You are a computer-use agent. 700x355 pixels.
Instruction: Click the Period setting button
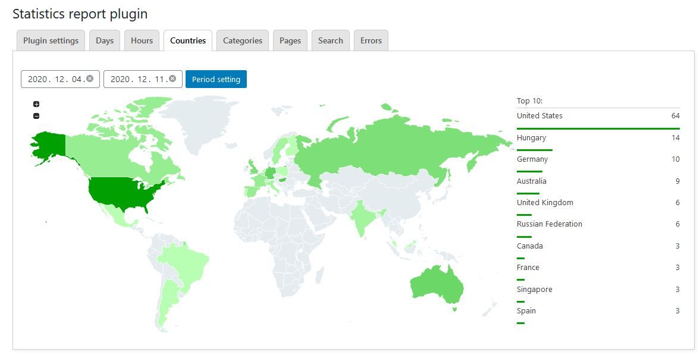(x=216, y=79)
